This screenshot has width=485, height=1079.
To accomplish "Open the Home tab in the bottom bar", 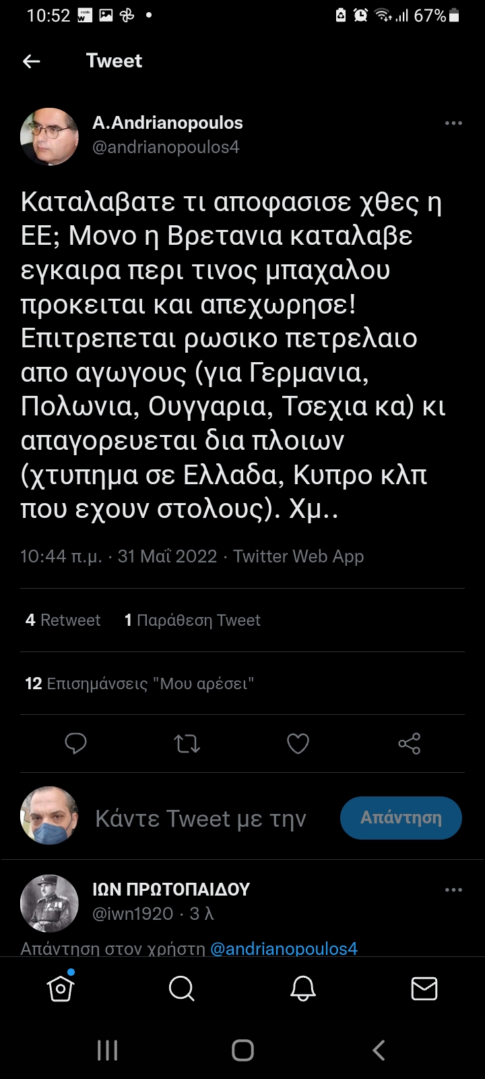I will (61, 989).
